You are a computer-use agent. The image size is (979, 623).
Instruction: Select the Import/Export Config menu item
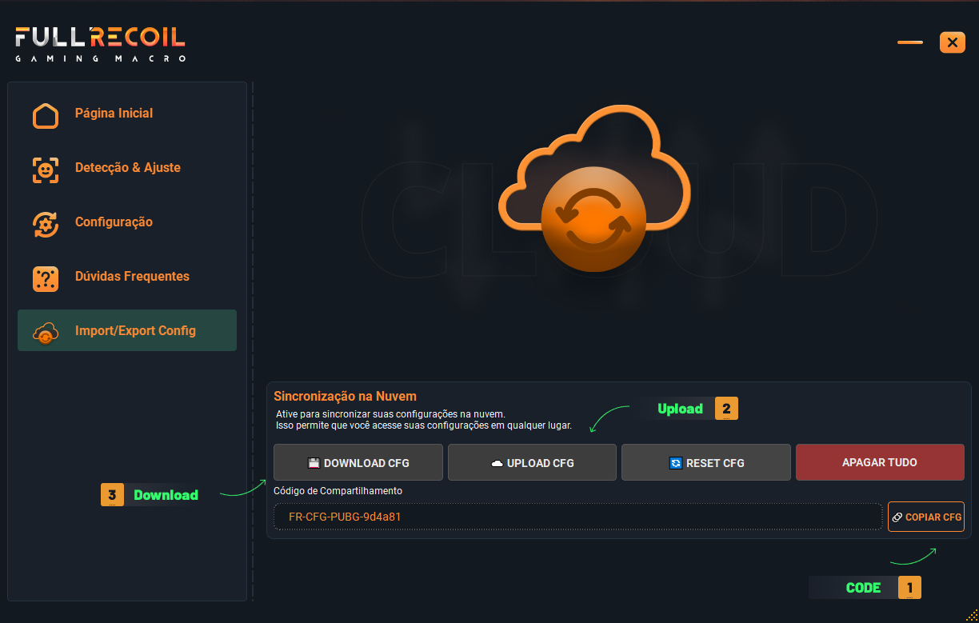[x=127, y=330]
